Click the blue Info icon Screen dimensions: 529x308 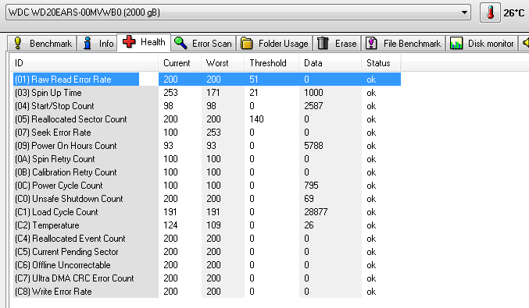[88, 44]
